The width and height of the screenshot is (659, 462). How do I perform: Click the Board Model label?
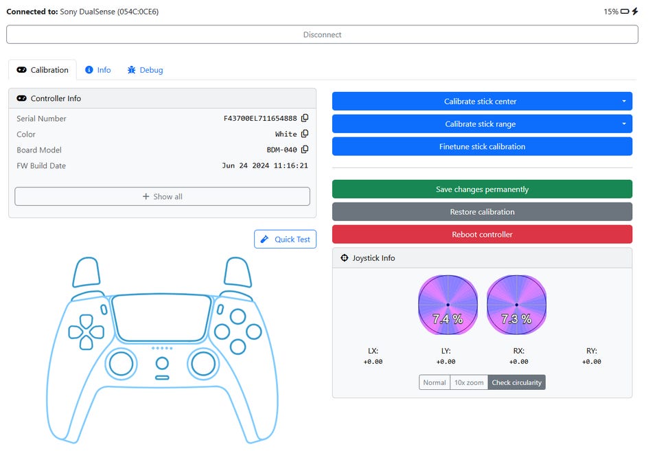tap(39, 150)
